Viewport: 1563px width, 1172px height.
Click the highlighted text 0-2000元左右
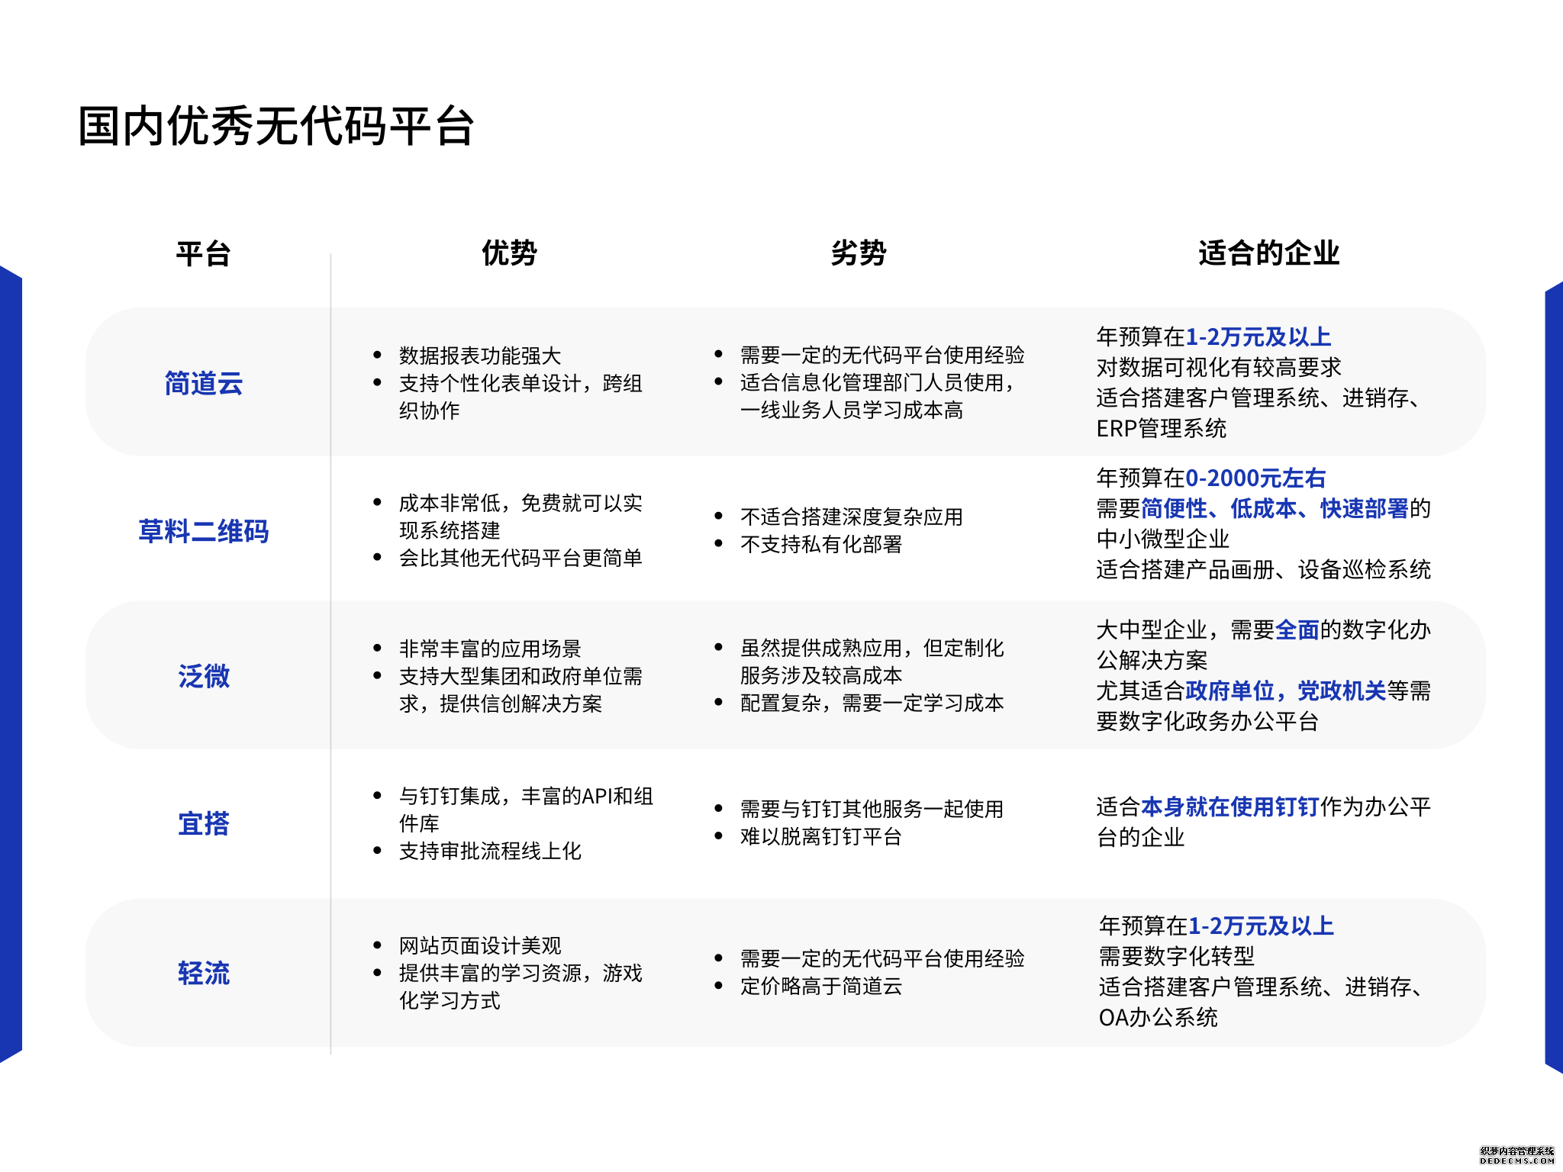pyautogui.click(x=1255, y=478)
